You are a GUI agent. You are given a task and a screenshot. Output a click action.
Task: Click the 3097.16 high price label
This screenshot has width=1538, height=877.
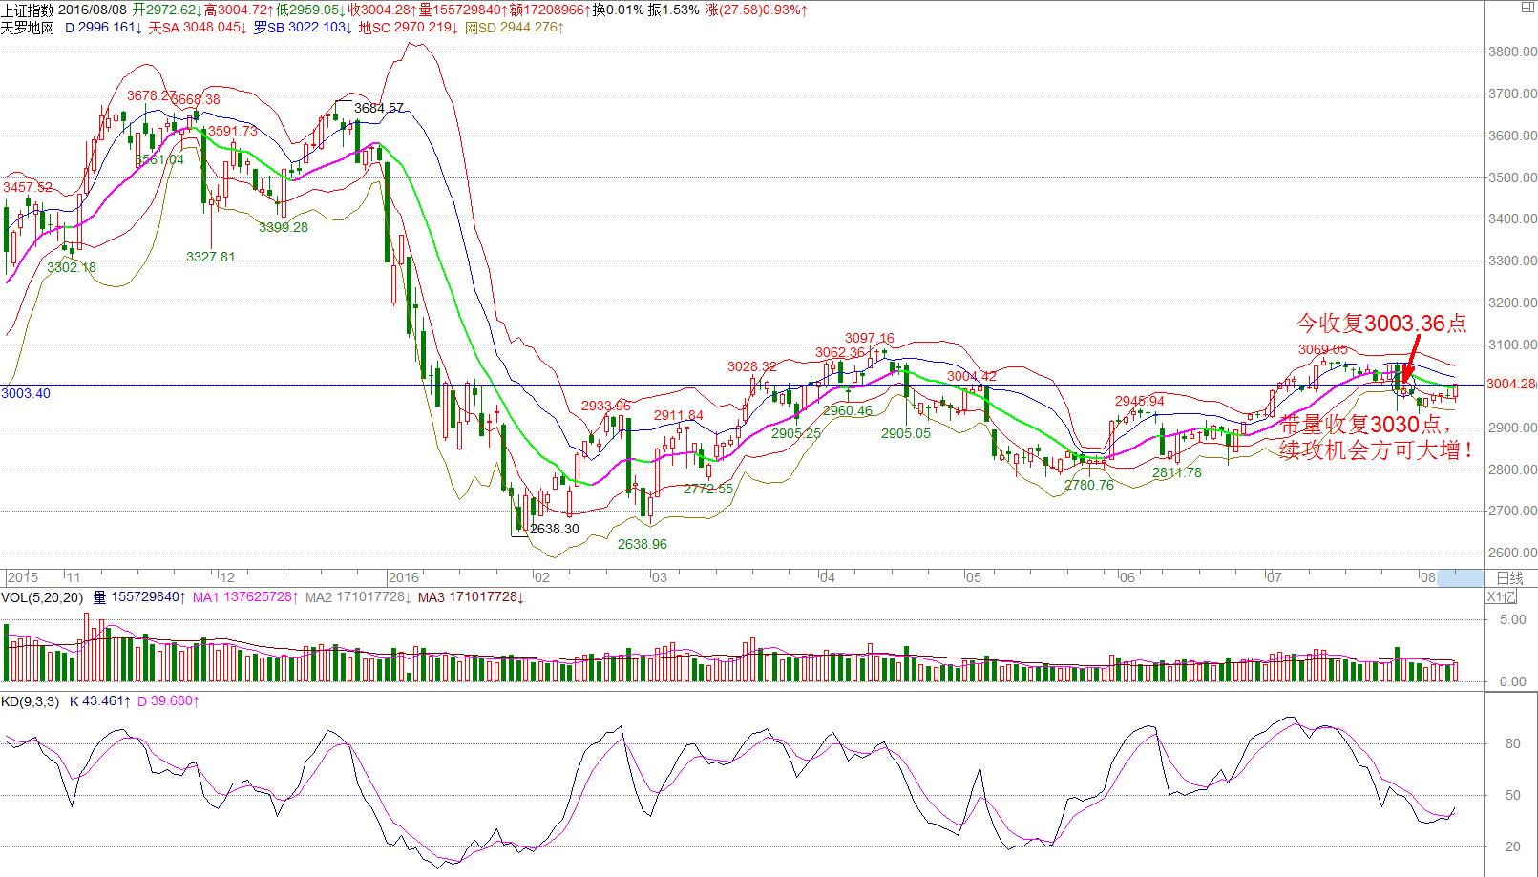coord(870,338)
